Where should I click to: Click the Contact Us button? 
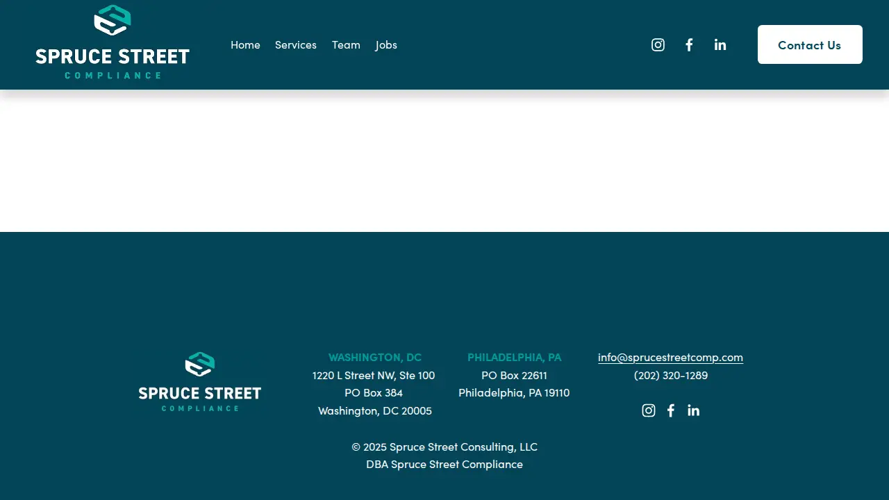(810, 44)
